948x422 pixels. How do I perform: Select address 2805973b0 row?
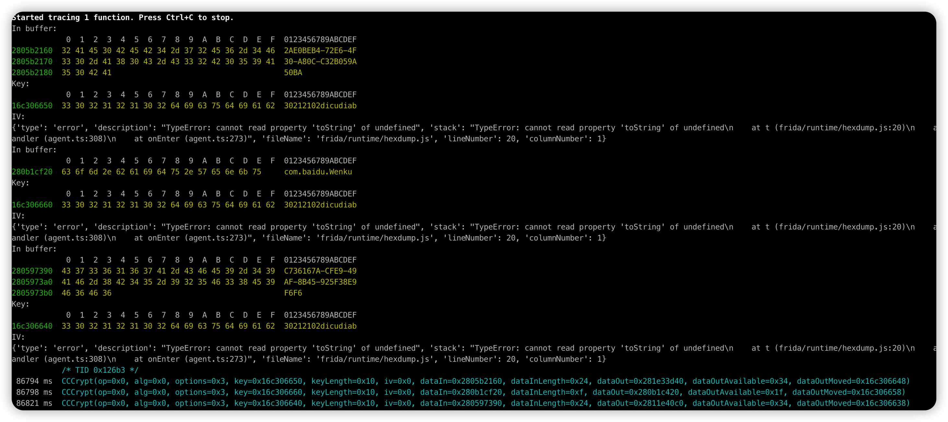coord(157,293)
